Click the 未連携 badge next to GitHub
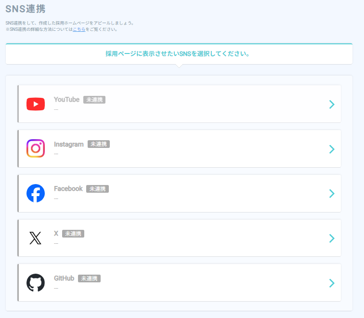This screenshot has height=318, width=364. (x=89, y=278)
